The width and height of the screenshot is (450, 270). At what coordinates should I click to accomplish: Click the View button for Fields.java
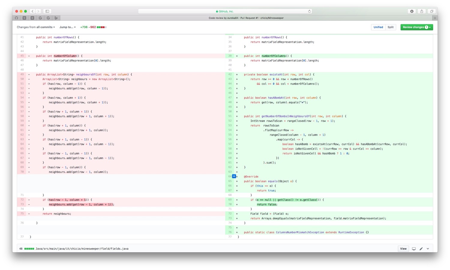403,249
